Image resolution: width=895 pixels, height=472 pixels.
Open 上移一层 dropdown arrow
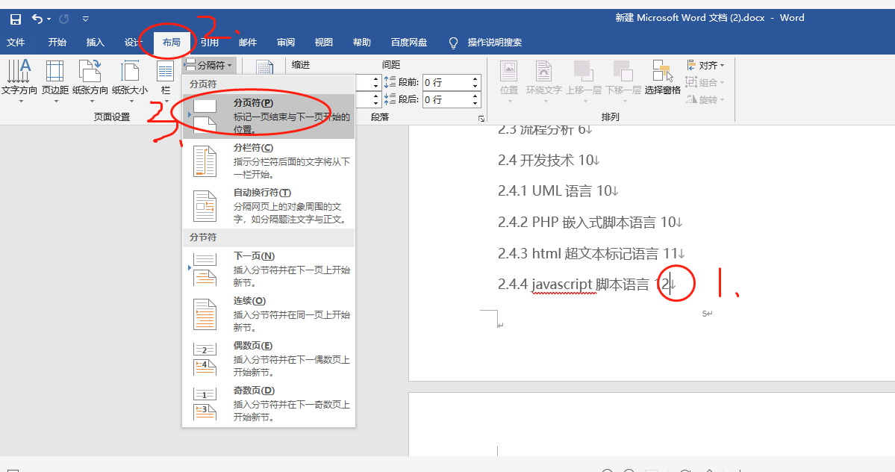pos(585,101)
